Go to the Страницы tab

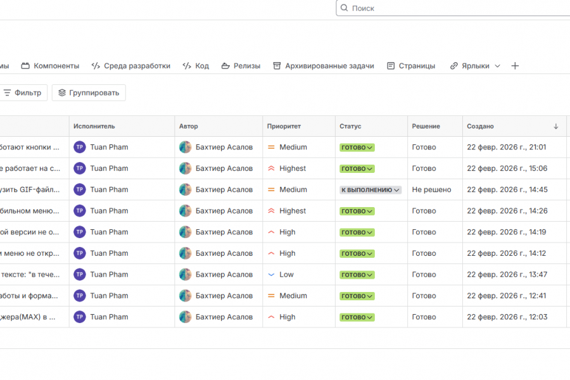pos(416,66)
